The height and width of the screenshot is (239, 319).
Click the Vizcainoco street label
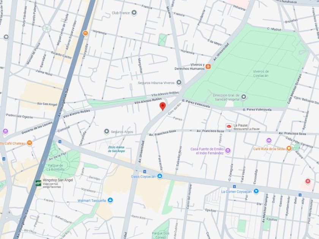pos(88,190)
